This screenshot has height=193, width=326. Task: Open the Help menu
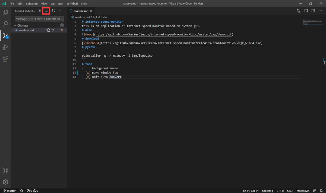(x=84, y=4)
